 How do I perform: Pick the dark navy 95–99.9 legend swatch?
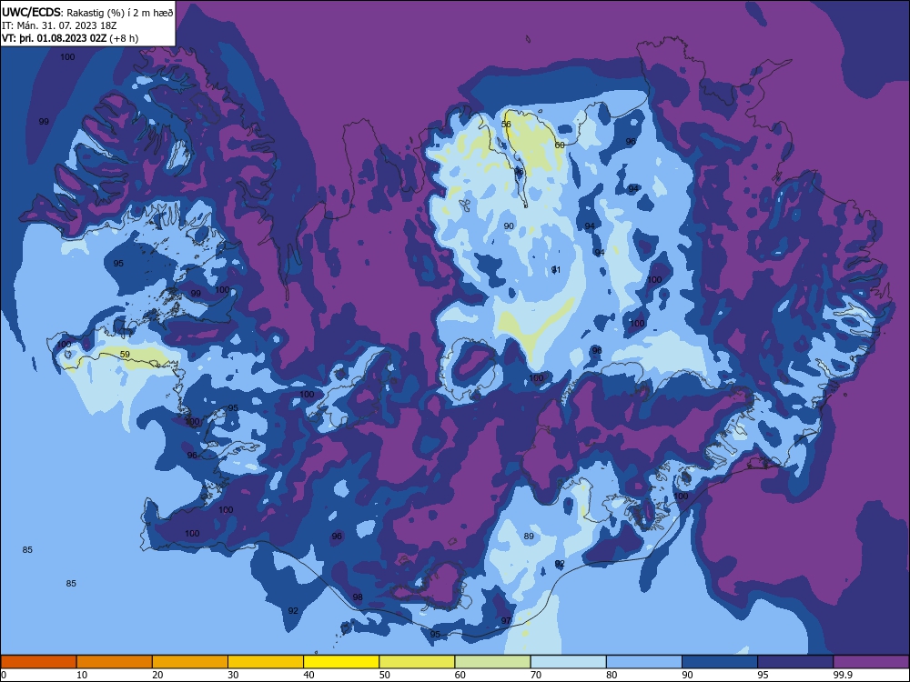pos(795,662)
